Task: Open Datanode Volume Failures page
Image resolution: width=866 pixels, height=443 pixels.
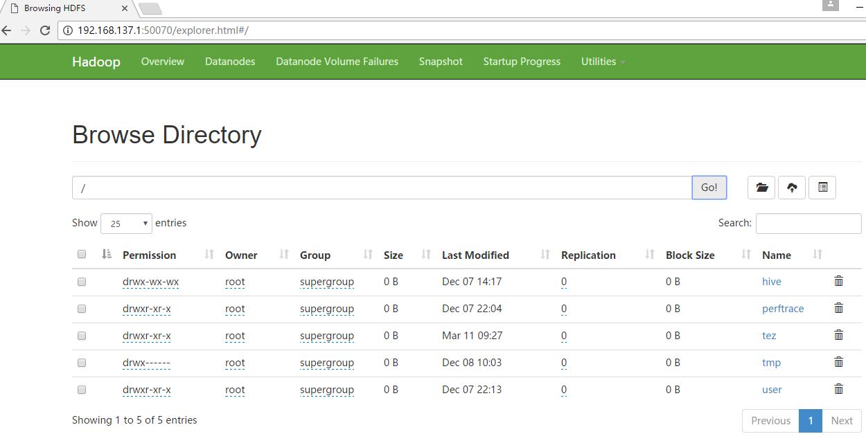Action: [x=337, y=62]
